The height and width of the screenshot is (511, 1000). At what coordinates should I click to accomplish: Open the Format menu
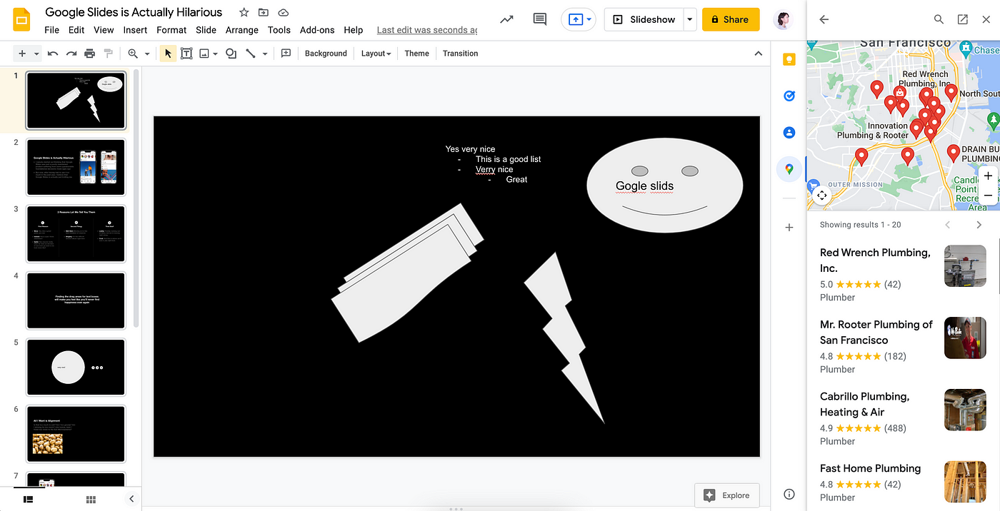point(171,30)
